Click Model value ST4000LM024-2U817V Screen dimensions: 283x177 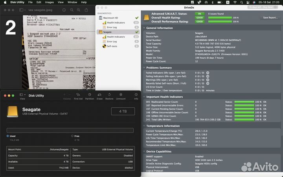(x=208, y=54)
